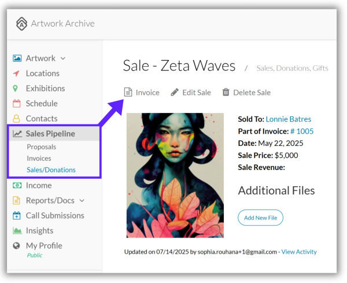Click Sales, Donations, Gifts breadcrumb
The height and width of the screenshot is (283, 347).
click(x=292, y=68)
